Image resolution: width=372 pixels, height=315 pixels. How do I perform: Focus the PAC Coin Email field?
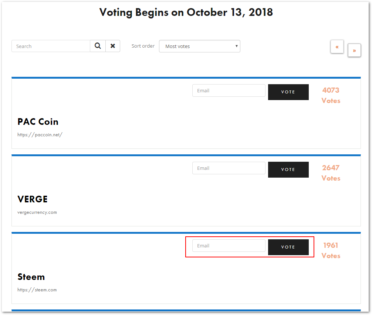[x=229, y=91]
